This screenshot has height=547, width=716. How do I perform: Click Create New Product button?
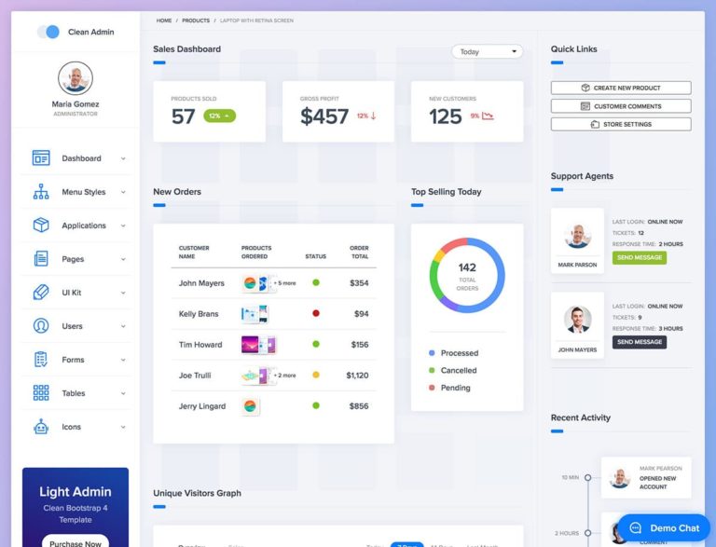tap(621, 88)
